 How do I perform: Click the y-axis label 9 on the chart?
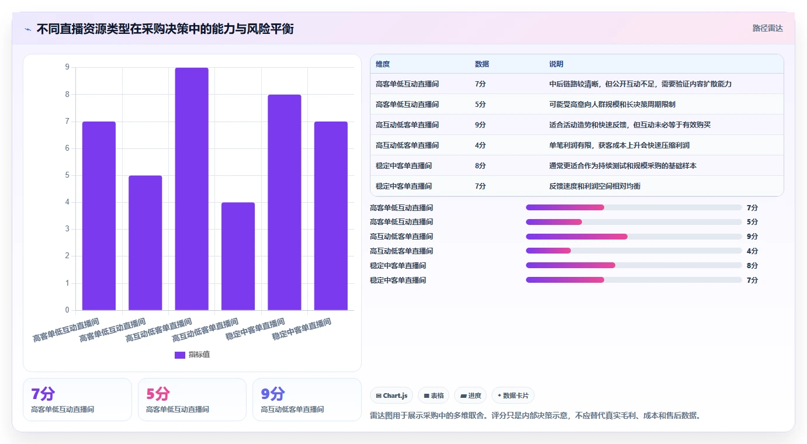coord(67,67)
